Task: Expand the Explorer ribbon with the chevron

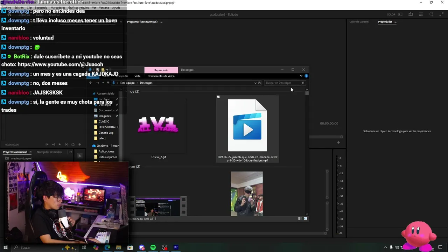Action: (301, 76)
